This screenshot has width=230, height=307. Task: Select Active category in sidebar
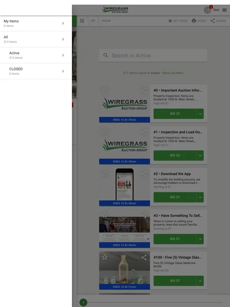pyautogui.click(x=36, y=55)
